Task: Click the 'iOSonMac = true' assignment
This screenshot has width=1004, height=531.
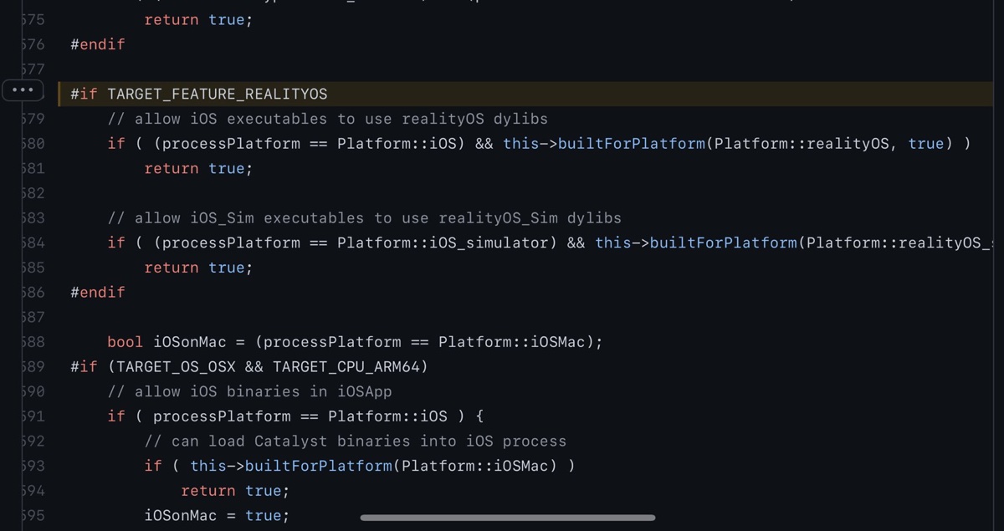Action: pyautogui.click(x=217, y=515)
